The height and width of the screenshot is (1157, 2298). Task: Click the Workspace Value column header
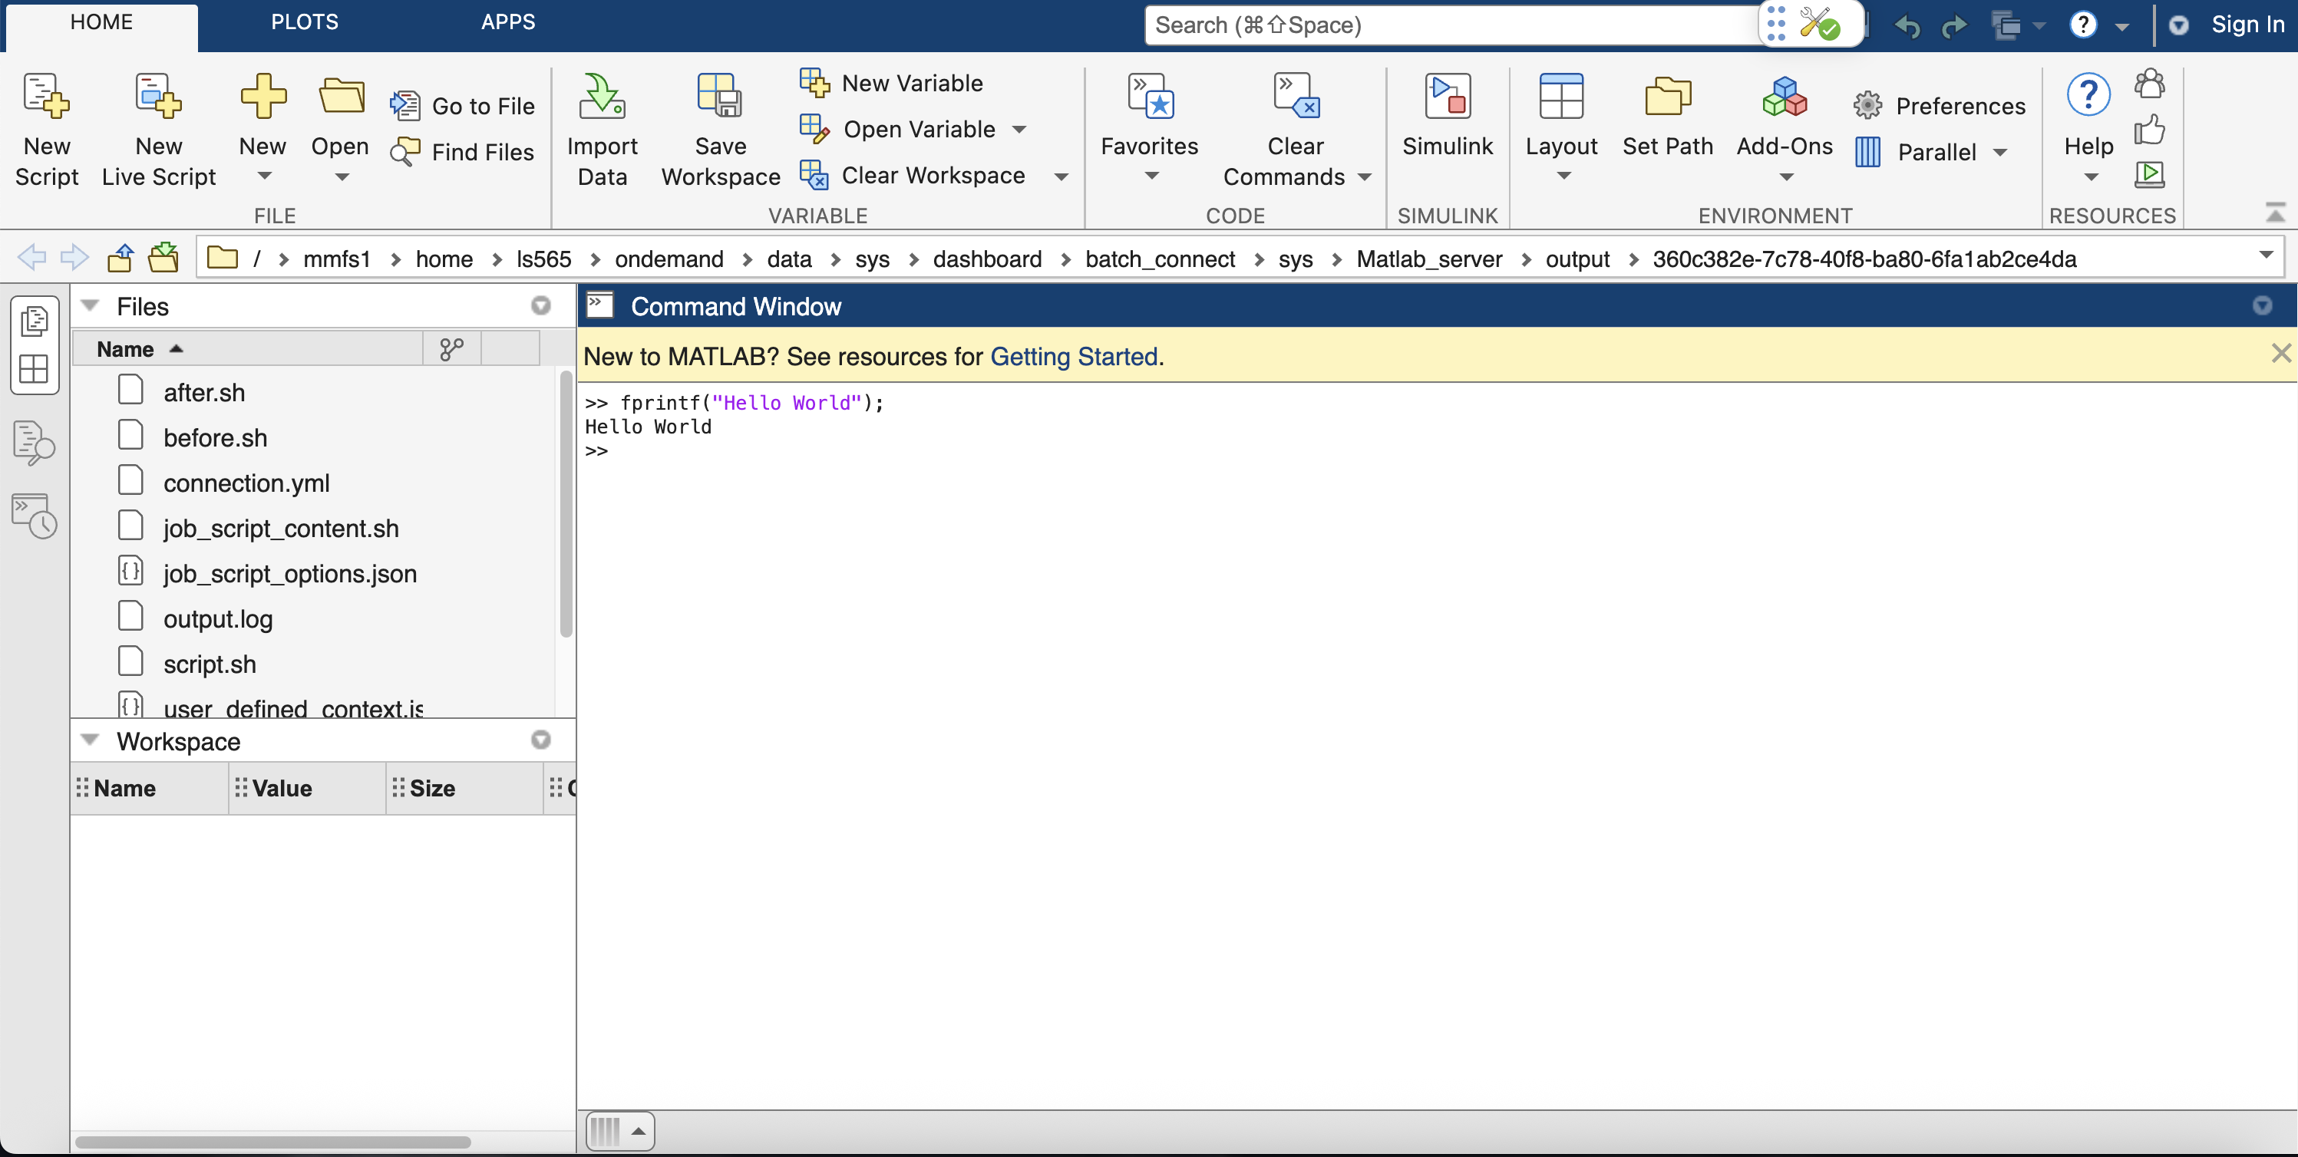308,789
